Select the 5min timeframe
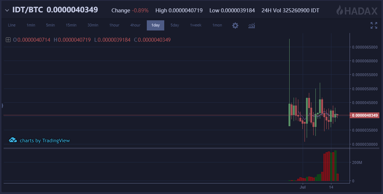The width and height of the screenshot is (383, 194). click(x=50, y=25)
